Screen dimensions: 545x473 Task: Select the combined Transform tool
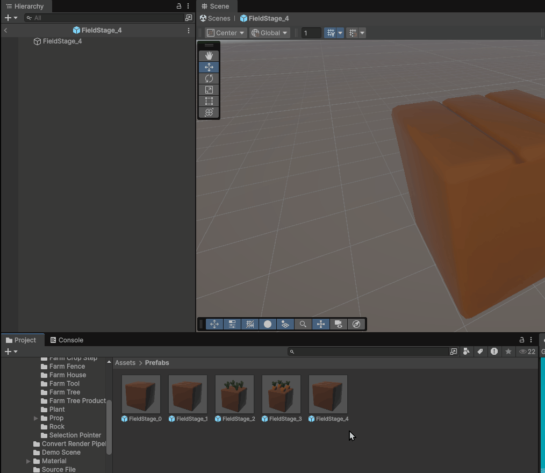[209, 112]
